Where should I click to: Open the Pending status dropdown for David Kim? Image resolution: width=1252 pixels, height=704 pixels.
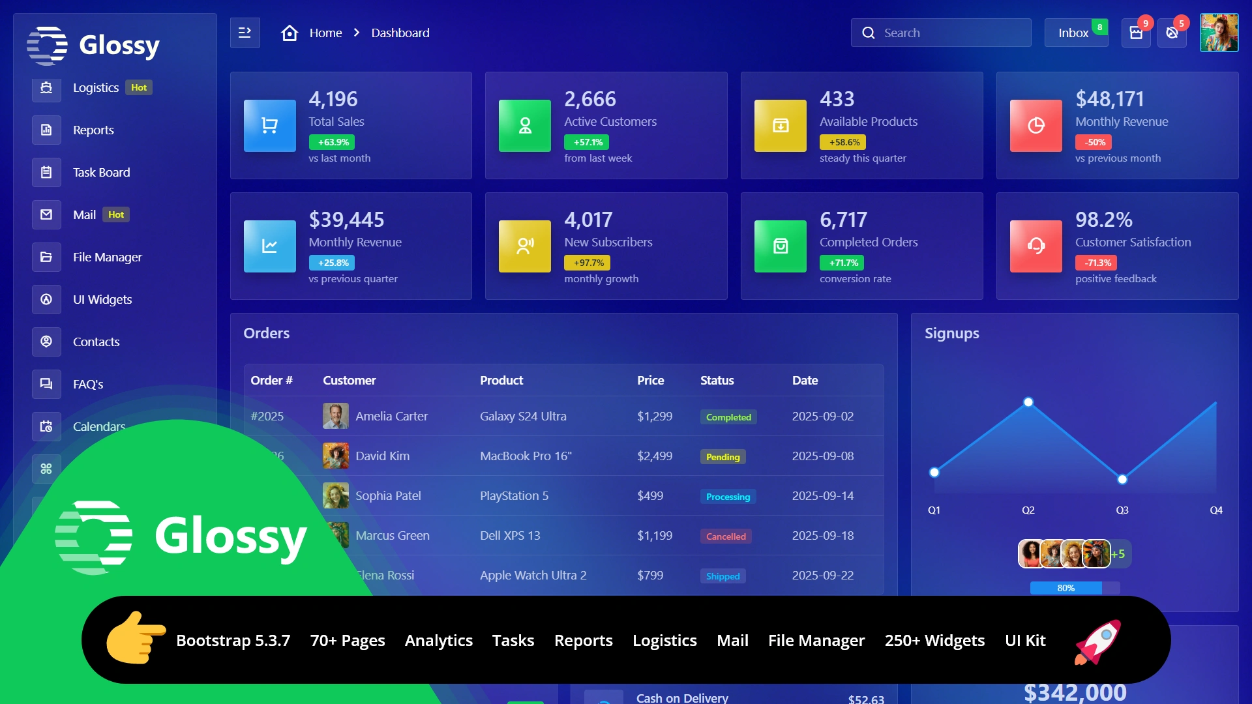723,456
